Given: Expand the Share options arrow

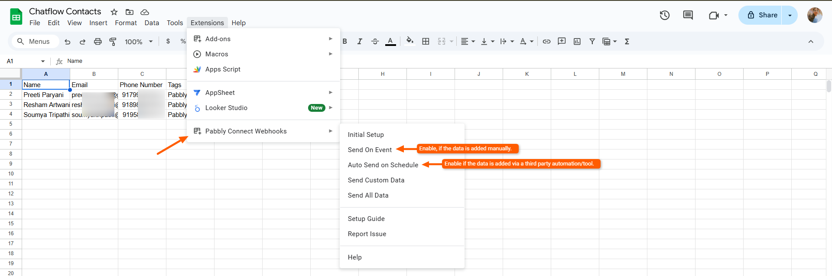Looking at the screenshot, I should (x=790, y=15).
